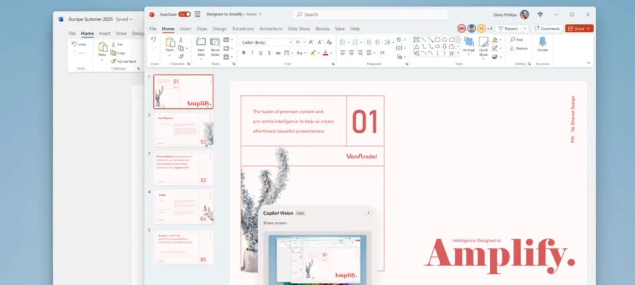Click Format Paint in Word window

coord(123,61)
